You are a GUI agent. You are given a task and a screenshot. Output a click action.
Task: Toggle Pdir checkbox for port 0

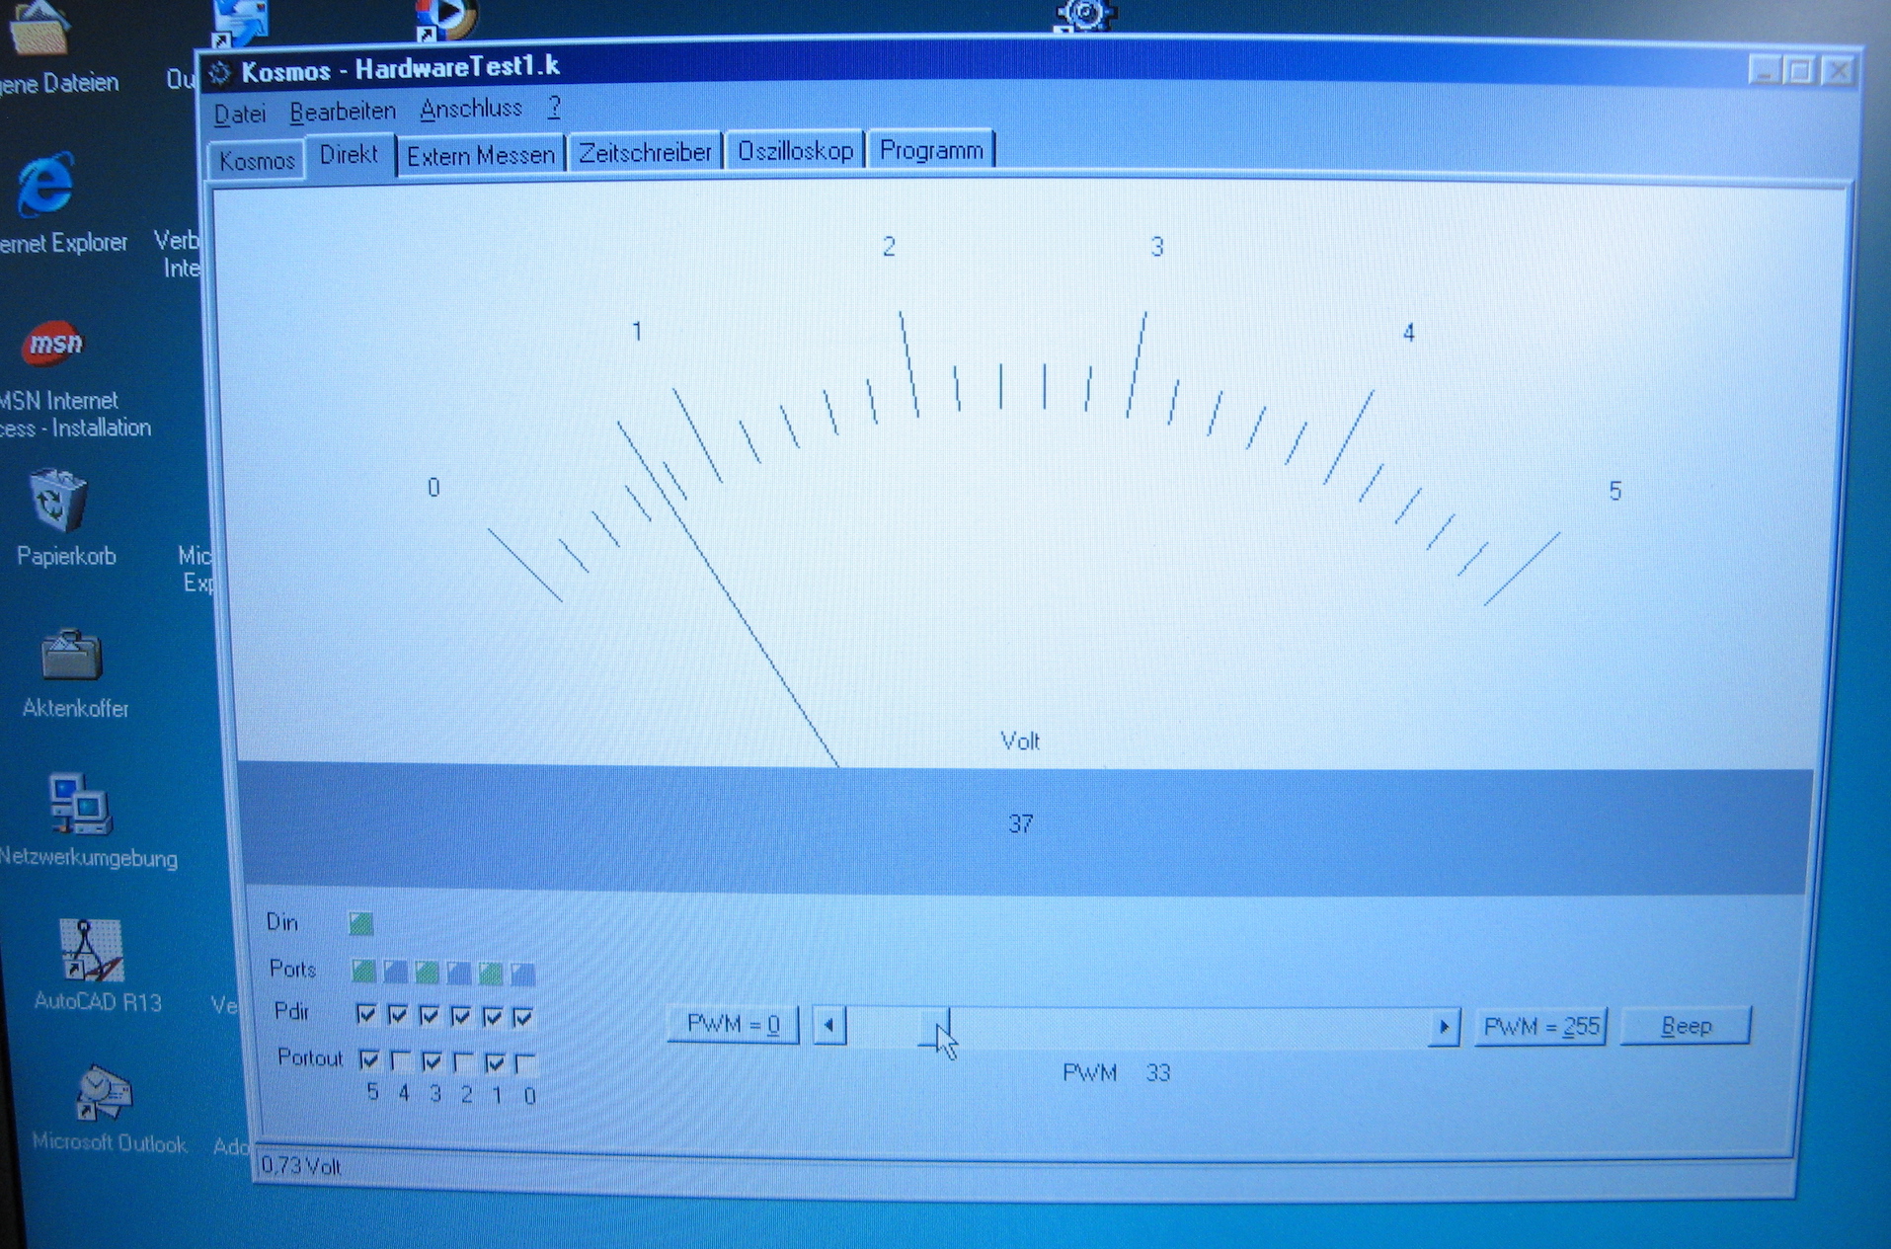(524, 1016)
